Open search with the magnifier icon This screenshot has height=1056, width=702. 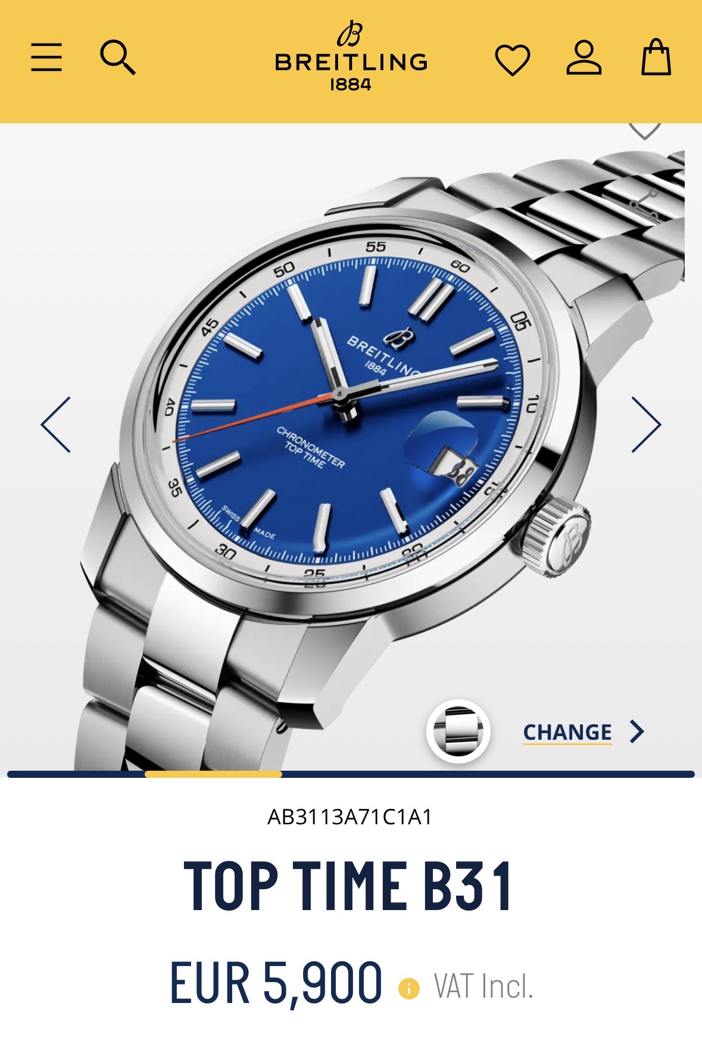click(117, 57)
